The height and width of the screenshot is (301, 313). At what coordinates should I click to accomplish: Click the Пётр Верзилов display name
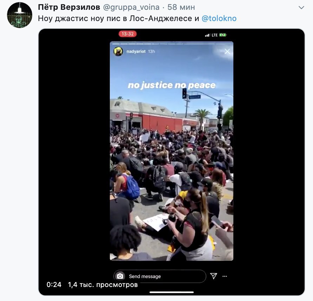(x=69, y=7)
